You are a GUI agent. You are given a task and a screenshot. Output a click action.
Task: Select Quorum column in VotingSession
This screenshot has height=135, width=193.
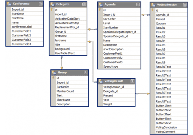[172, 24]
